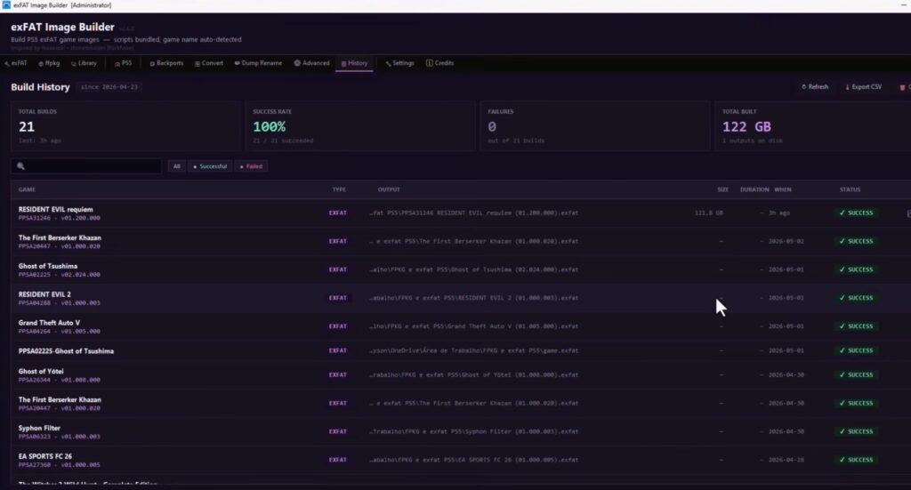
Task: Click inside the build history search field
Action: [86, 166]
